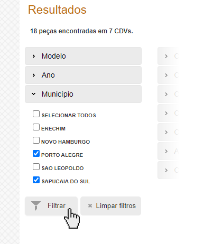Click the faded chevron next to letter A

[166, 151]
